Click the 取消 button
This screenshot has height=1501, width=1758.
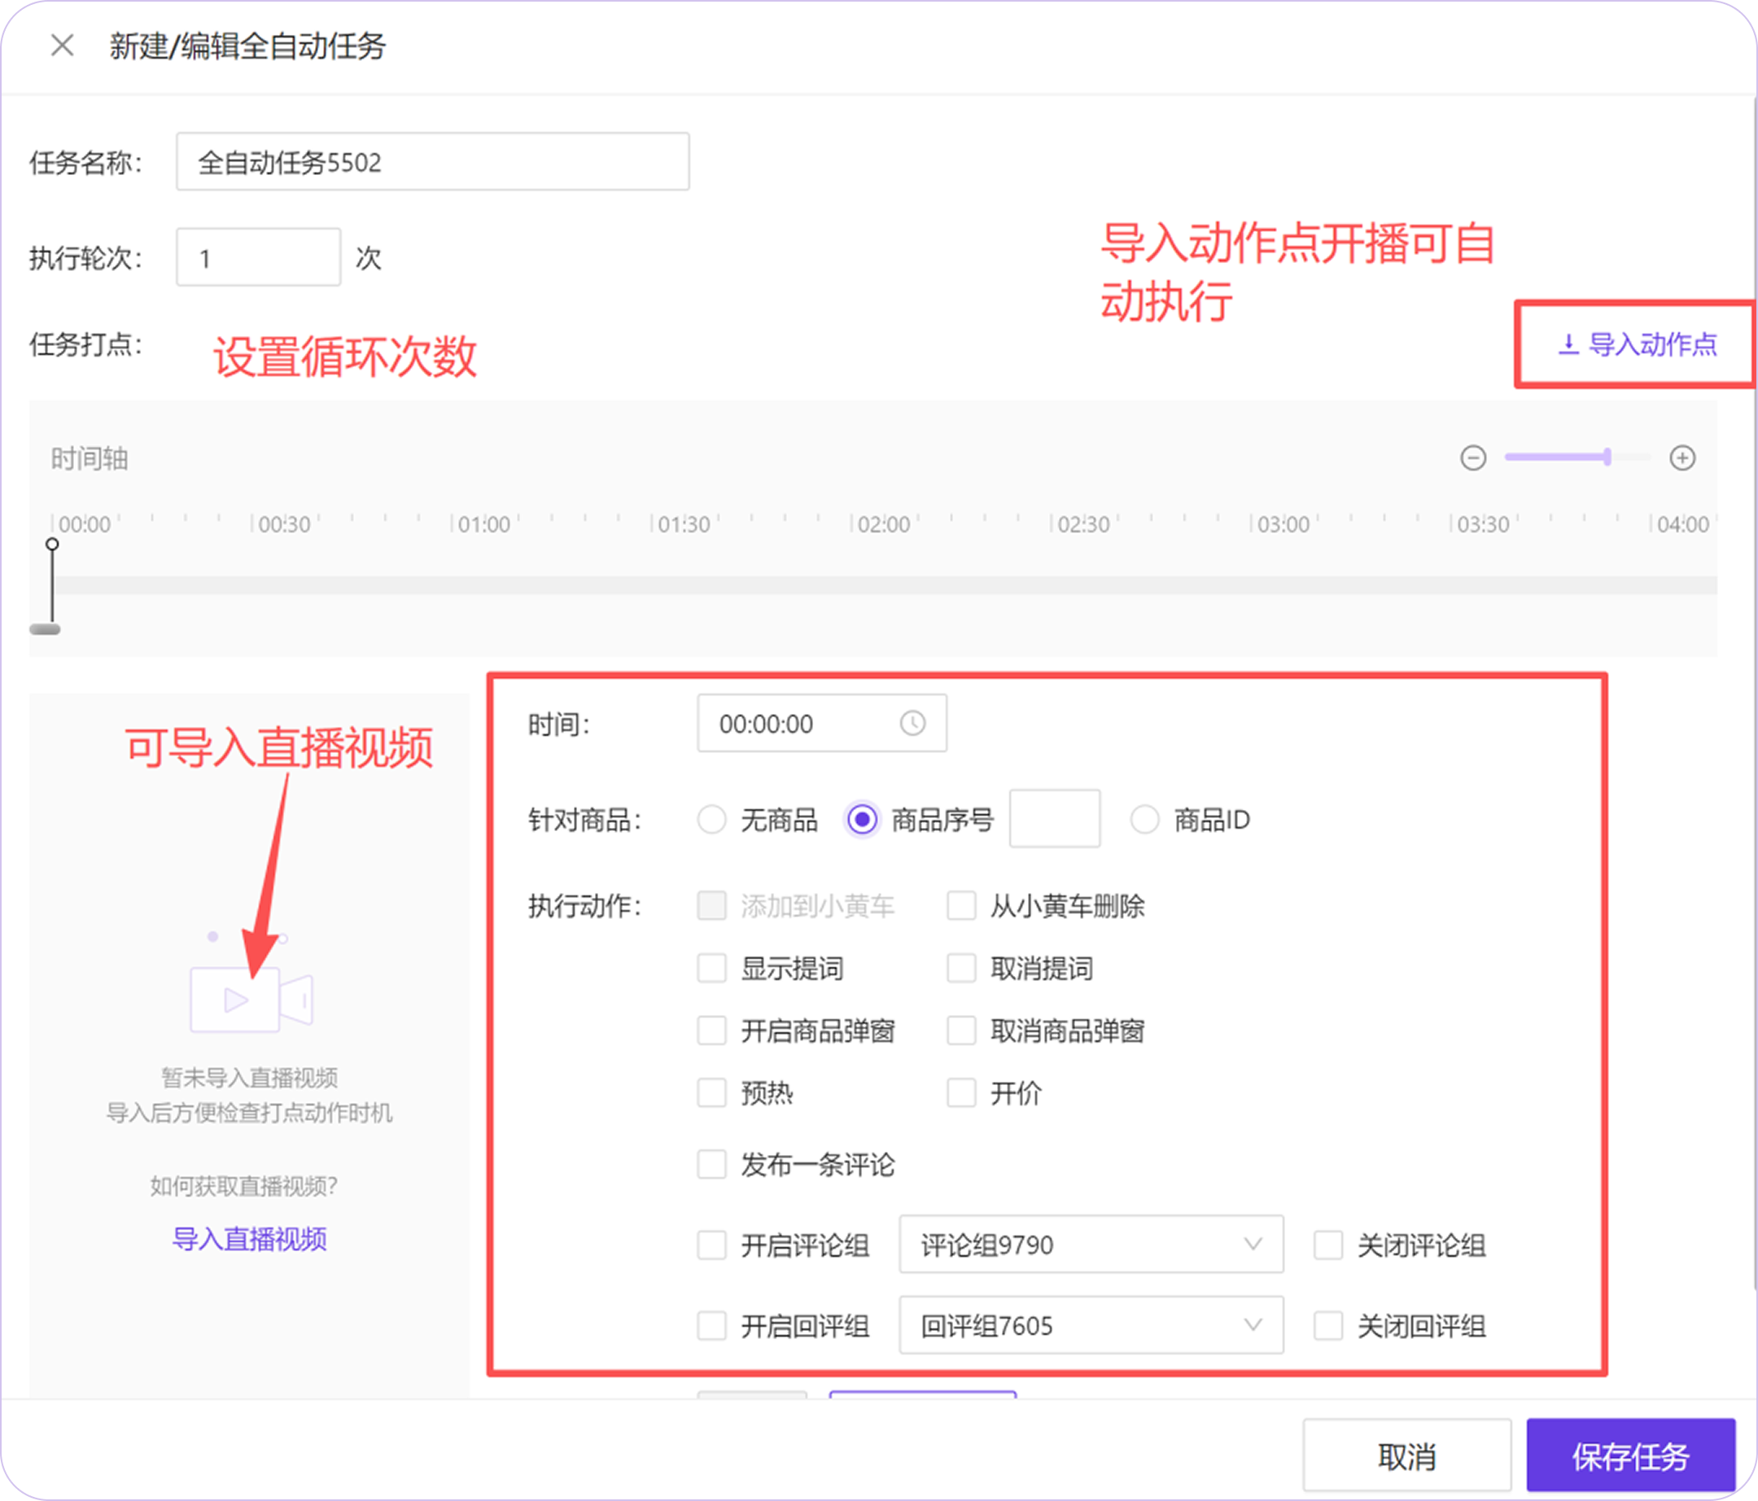(x=1406, y=1456)
